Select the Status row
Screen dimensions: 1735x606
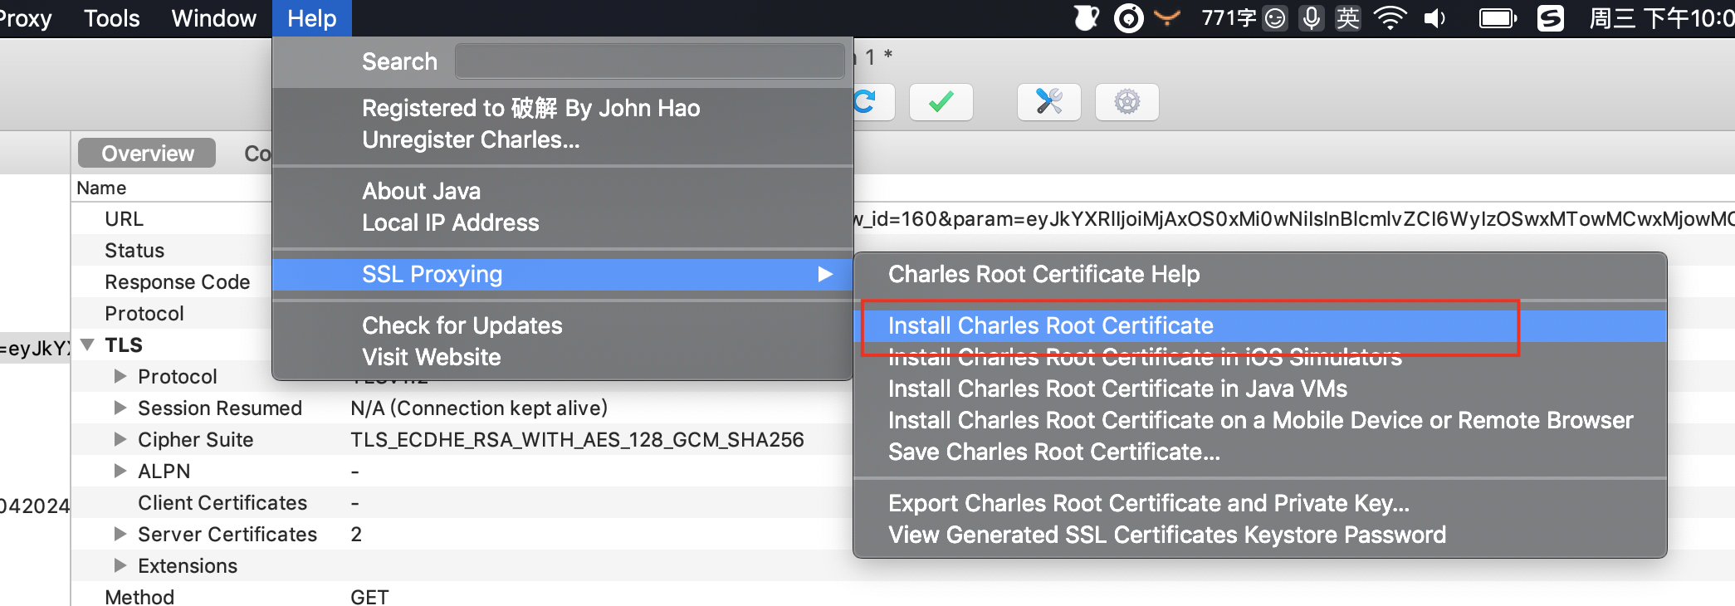134,251
